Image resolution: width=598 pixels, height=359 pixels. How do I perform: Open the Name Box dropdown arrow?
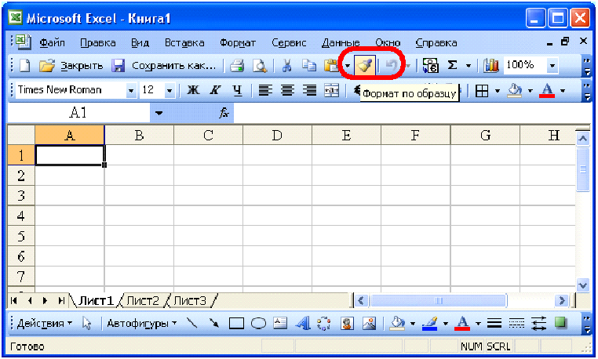click(x=159, y=113)
